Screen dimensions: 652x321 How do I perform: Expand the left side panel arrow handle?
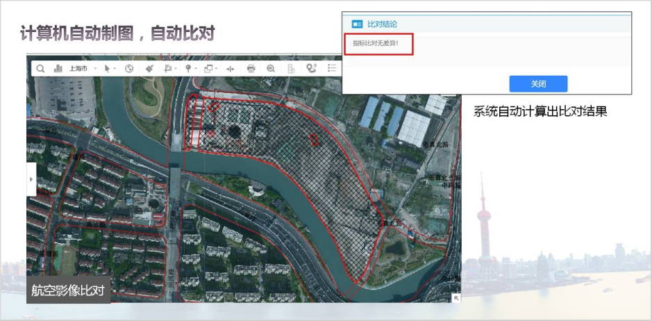(x=31, y=180)
